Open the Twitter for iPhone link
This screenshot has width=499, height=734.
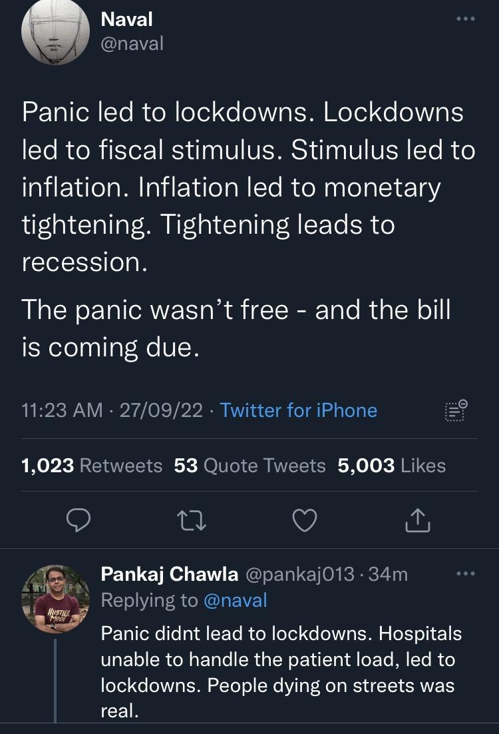pyautogui.click(x=299, y=411)
